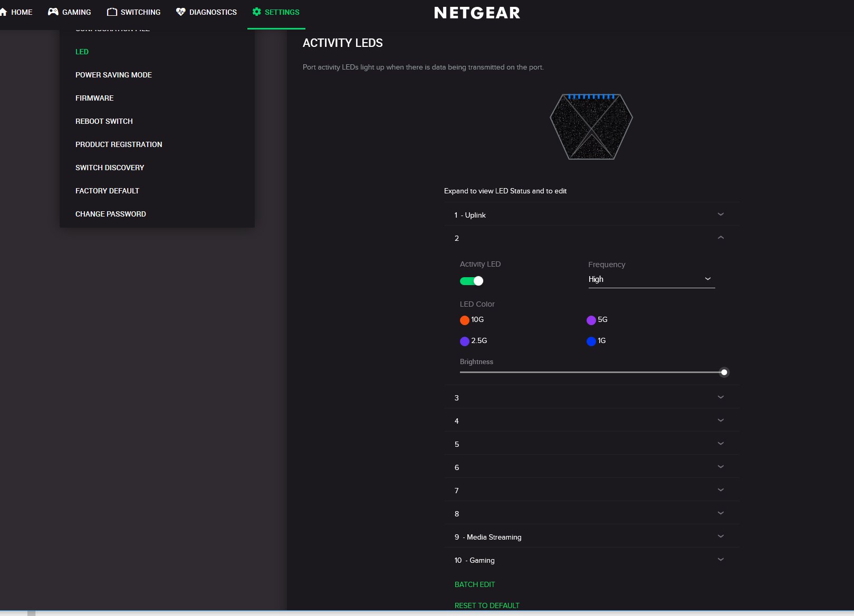Pick the purple 5G LED color

click(591, 320)
